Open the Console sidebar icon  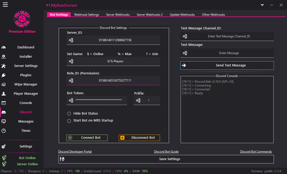coord(4,103)
